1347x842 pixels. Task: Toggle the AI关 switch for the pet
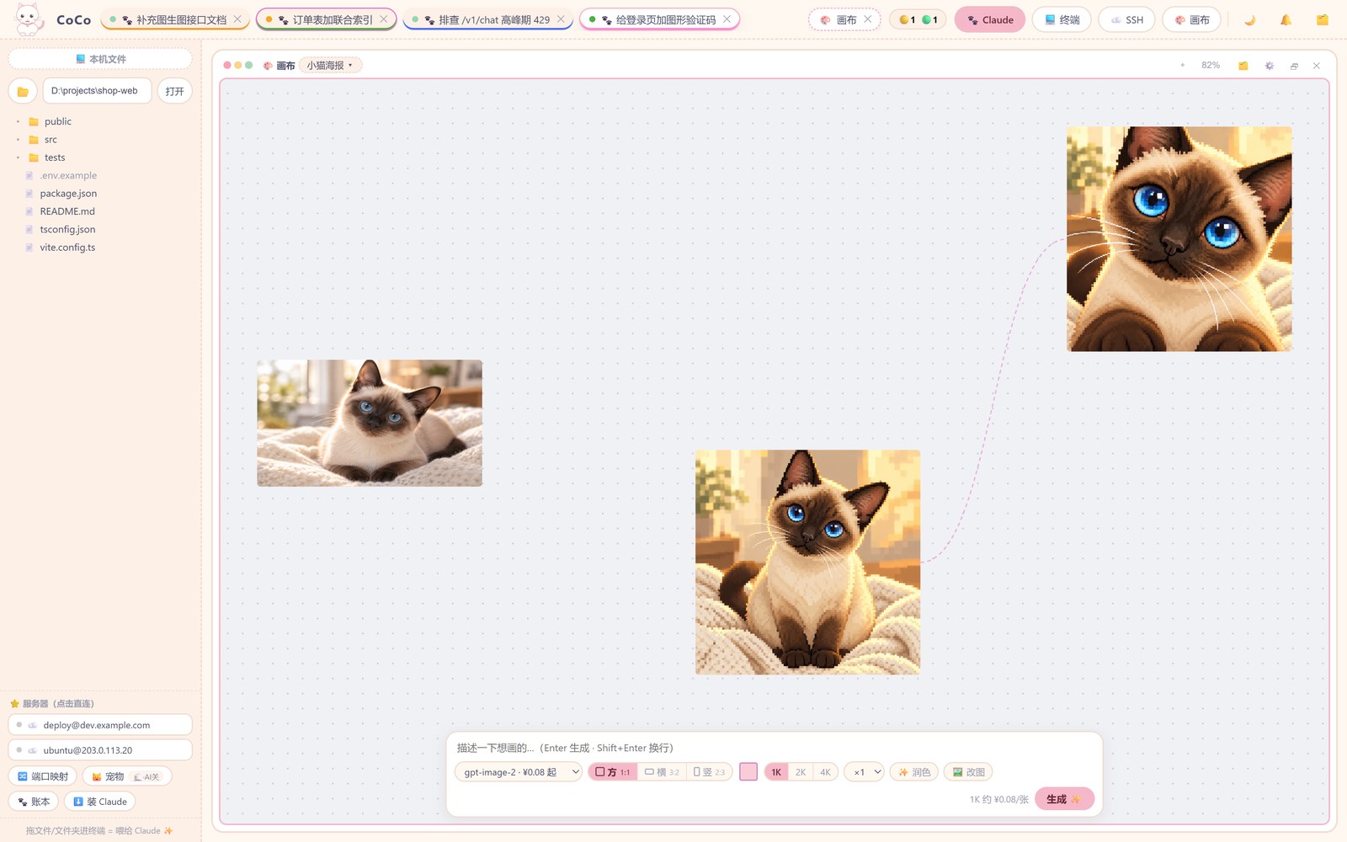(146, 776)
